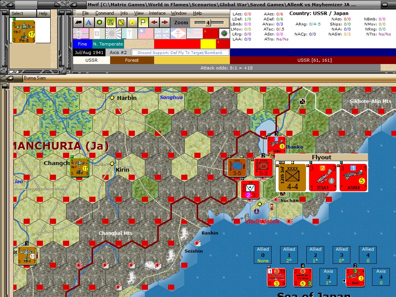
Task: Open the Interface menu
Action: pos(157,13)
